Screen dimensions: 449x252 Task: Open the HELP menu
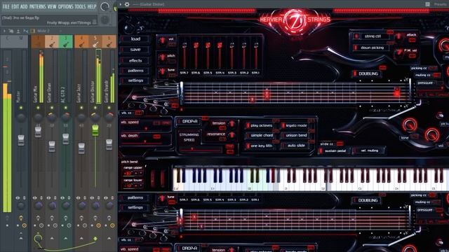pyautogui.click(x=92, y=6)
